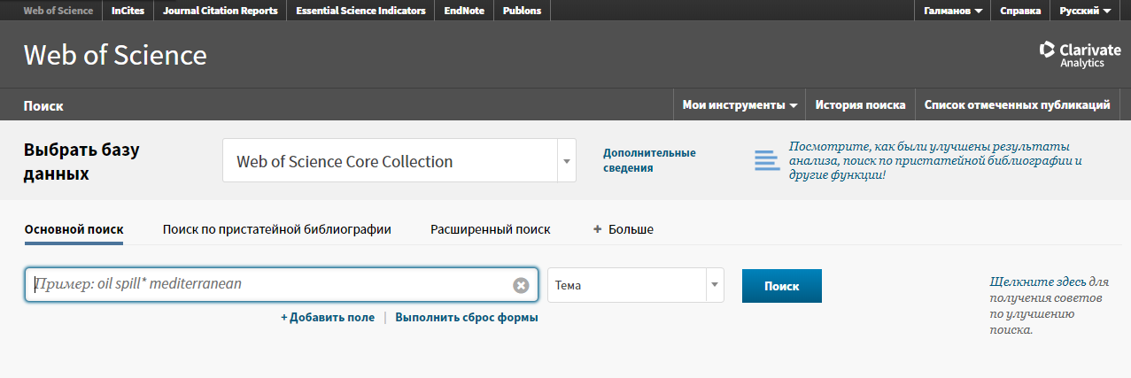Open the Journal Citation Reports link
Image resolution: width=1131 pixels, height=378 pixels.
[x=220, y=11]
